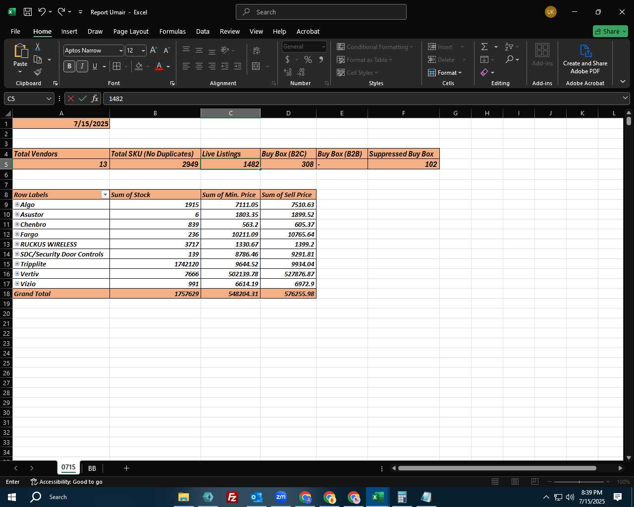This screenshot has height=507, width=634.
Task: Open the font name dropdown Aptos Narrow
Action: tap(120, 51)
